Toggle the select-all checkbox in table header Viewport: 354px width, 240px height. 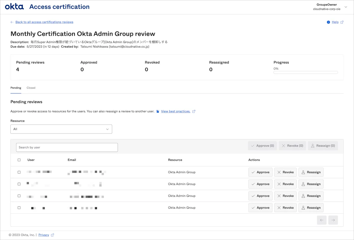click(19, 160)
